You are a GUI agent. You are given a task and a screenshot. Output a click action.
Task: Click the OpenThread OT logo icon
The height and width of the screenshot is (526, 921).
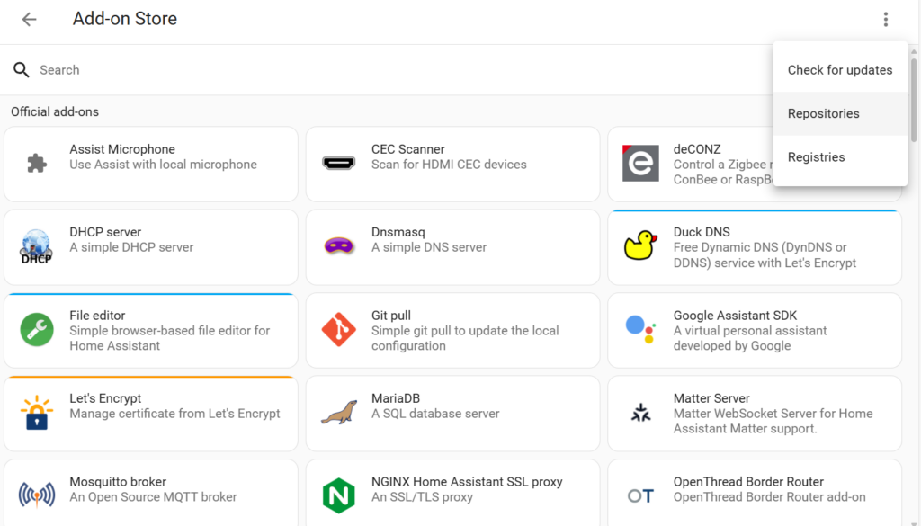[x=640, y=496]
